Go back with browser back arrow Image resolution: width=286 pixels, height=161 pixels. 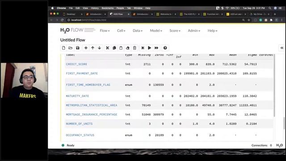click(52, 20)
